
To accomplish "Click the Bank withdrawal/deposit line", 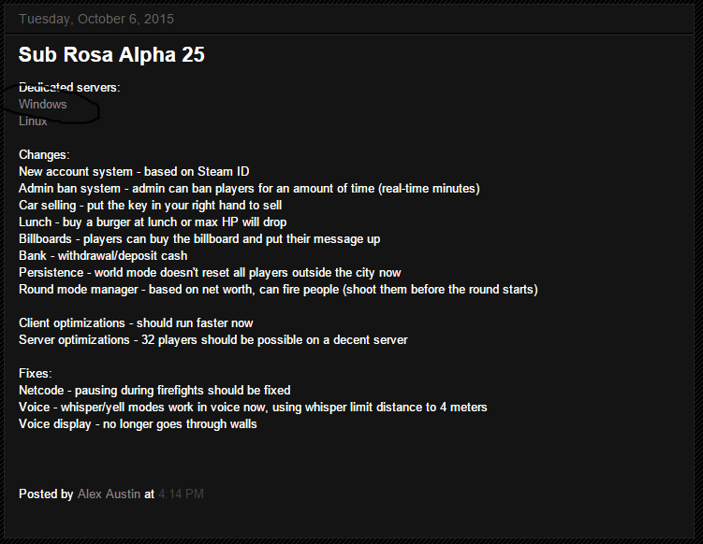I will [x=103, y=256].
